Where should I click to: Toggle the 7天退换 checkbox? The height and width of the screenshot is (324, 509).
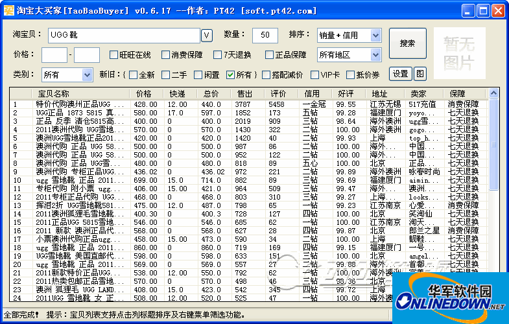pyautogui.click(x=217, y=55)
